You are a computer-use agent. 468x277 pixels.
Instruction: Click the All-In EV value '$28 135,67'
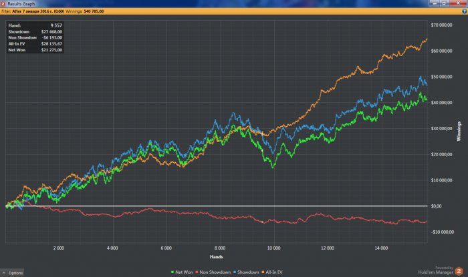[x=51, y=44]
